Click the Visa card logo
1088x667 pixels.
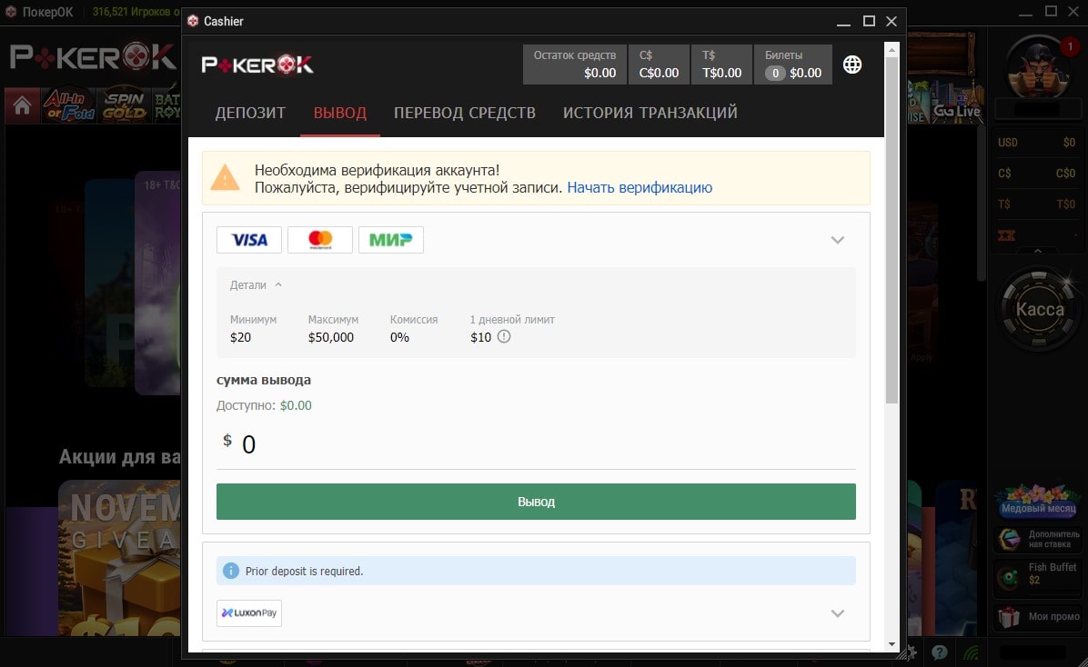pyautogui.click(x=249, y=240)
